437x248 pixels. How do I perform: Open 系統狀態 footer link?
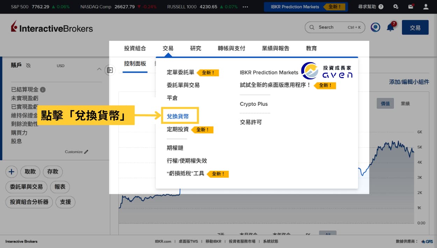pyautogui.click(x=271, y=241)
